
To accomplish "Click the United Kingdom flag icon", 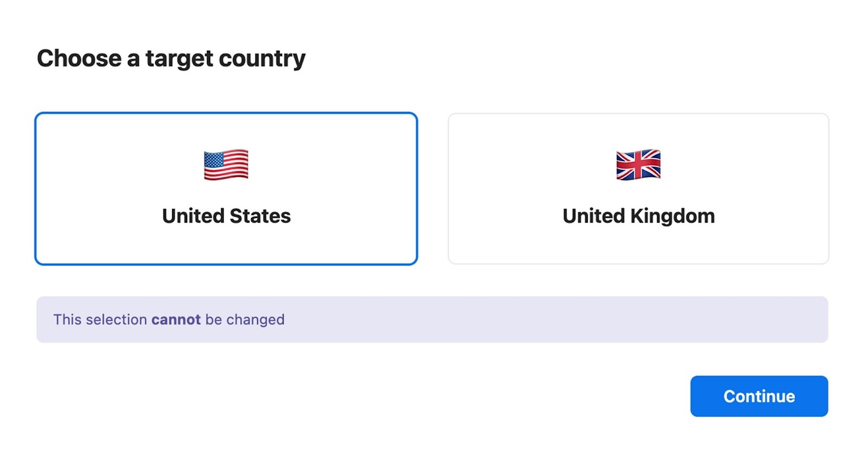I will 638,165.
